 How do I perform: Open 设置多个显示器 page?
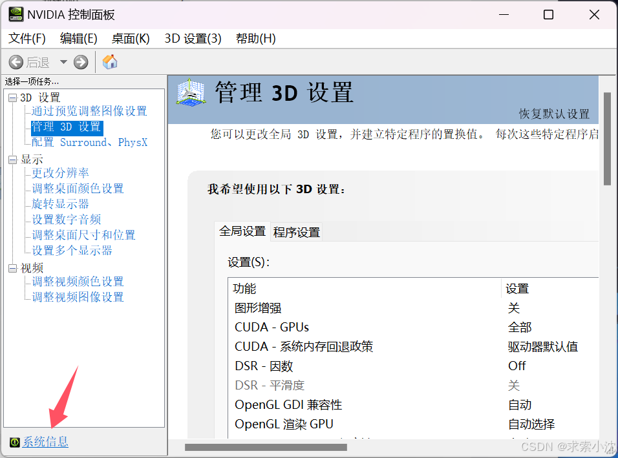pos(72,251)
